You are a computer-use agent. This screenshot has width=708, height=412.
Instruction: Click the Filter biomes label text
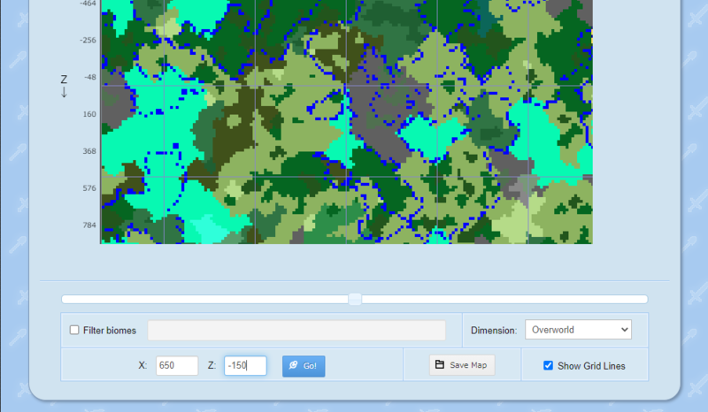pos(109,331)
